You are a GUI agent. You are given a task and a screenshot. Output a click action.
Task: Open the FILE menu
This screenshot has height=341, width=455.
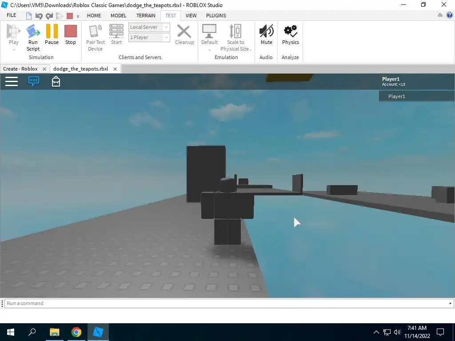pos(11,16)
